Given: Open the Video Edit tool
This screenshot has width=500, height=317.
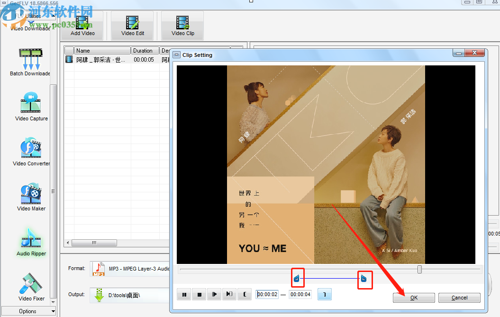Looking at the screenshot, I should pos(133,26).
